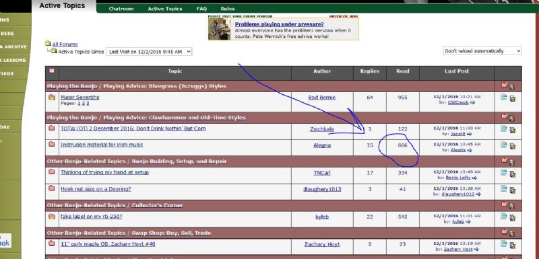This screenshot has width=539, height=259.
Task: Open the Active Topics Since dropdown
Action: point(149,51)
